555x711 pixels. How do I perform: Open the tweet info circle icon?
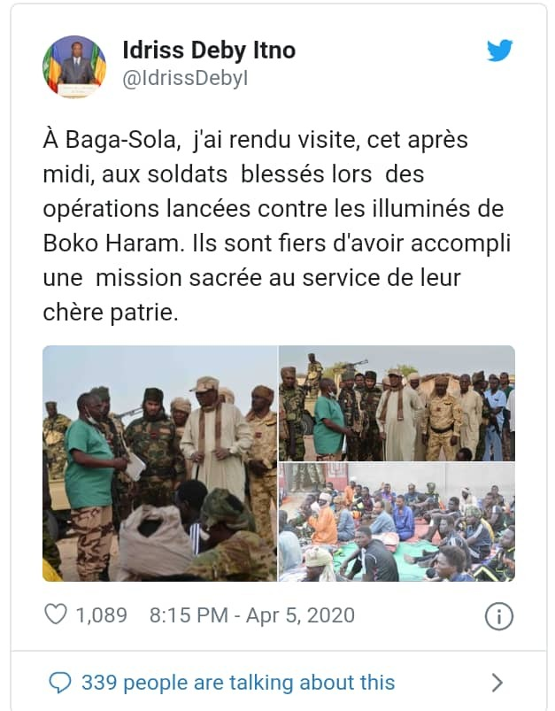(499, 615)
